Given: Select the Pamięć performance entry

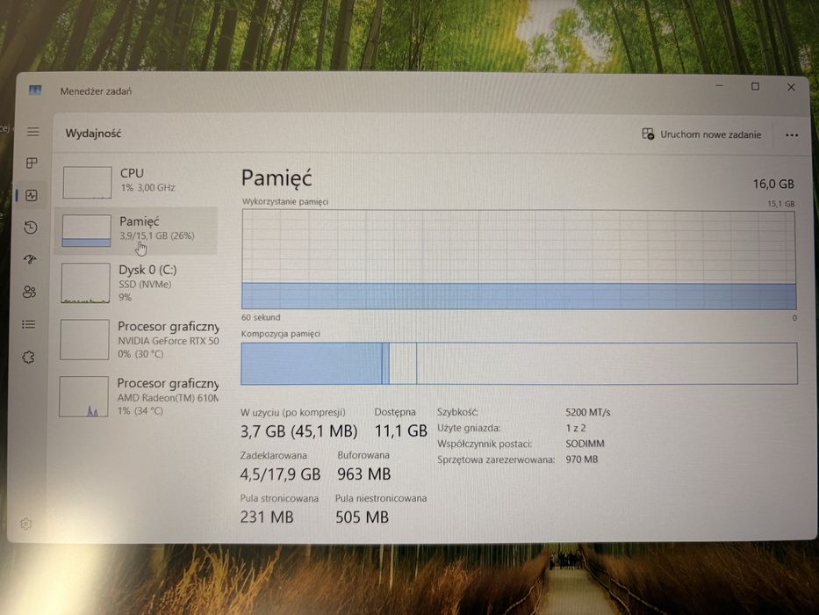Looking at the screenshot, I should point(136,230).
